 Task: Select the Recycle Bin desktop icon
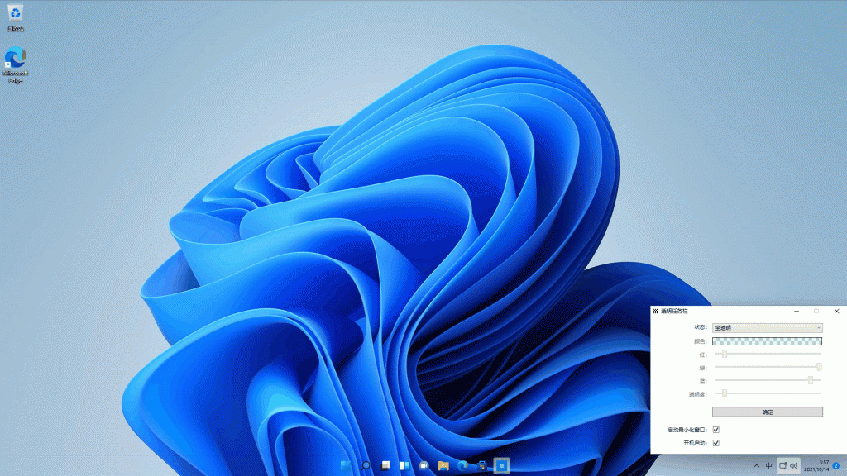(x=15, y=15)
